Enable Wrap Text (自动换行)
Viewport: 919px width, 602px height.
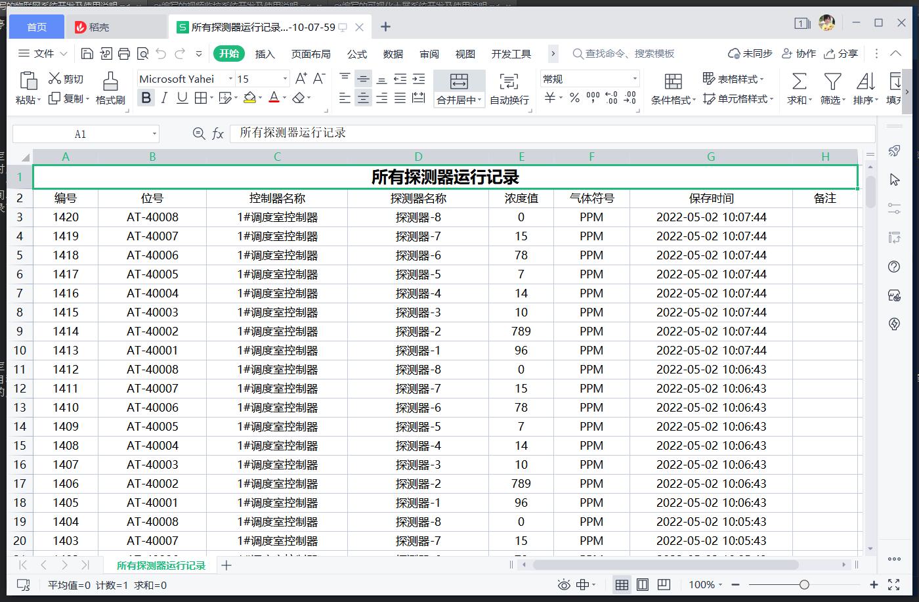(x=509, y=81)
